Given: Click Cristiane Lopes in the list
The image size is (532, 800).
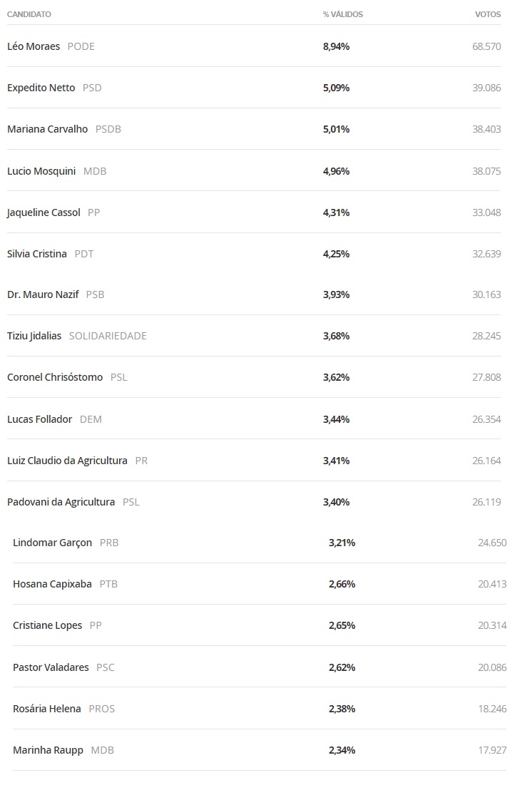Looking at the screenshot, I should (47, 625).
